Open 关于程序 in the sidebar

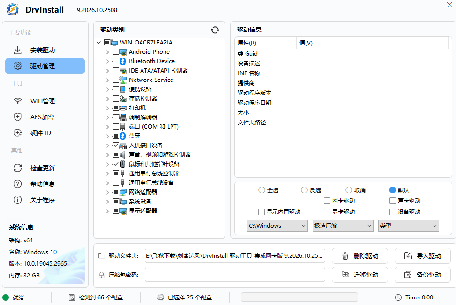[x=45, y=200]
